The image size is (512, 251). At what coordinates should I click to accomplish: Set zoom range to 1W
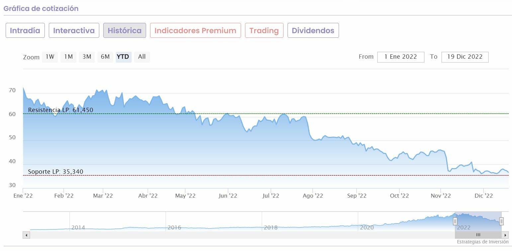tap(50, 57)
